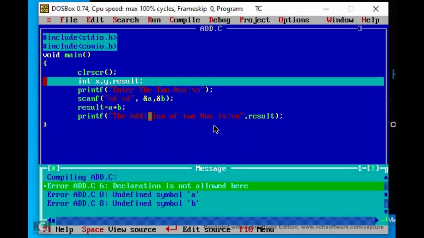
Task: Click the horizontal scroll left arrow
Action: [x=51, y=220]
